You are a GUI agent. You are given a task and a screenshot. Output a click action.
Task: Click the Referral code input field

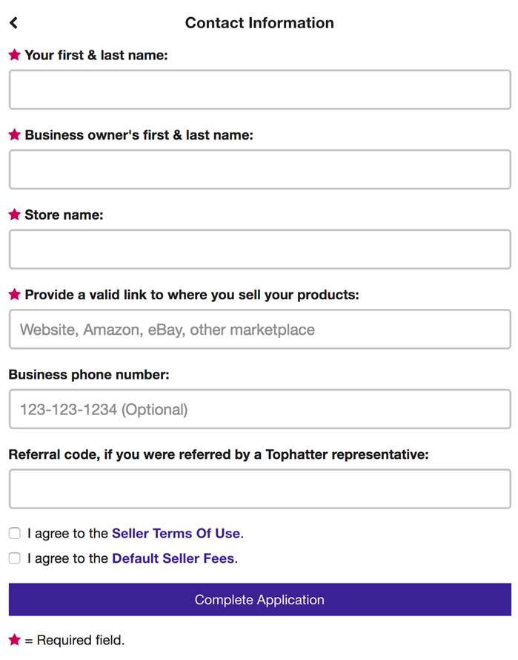click(259, 489)
